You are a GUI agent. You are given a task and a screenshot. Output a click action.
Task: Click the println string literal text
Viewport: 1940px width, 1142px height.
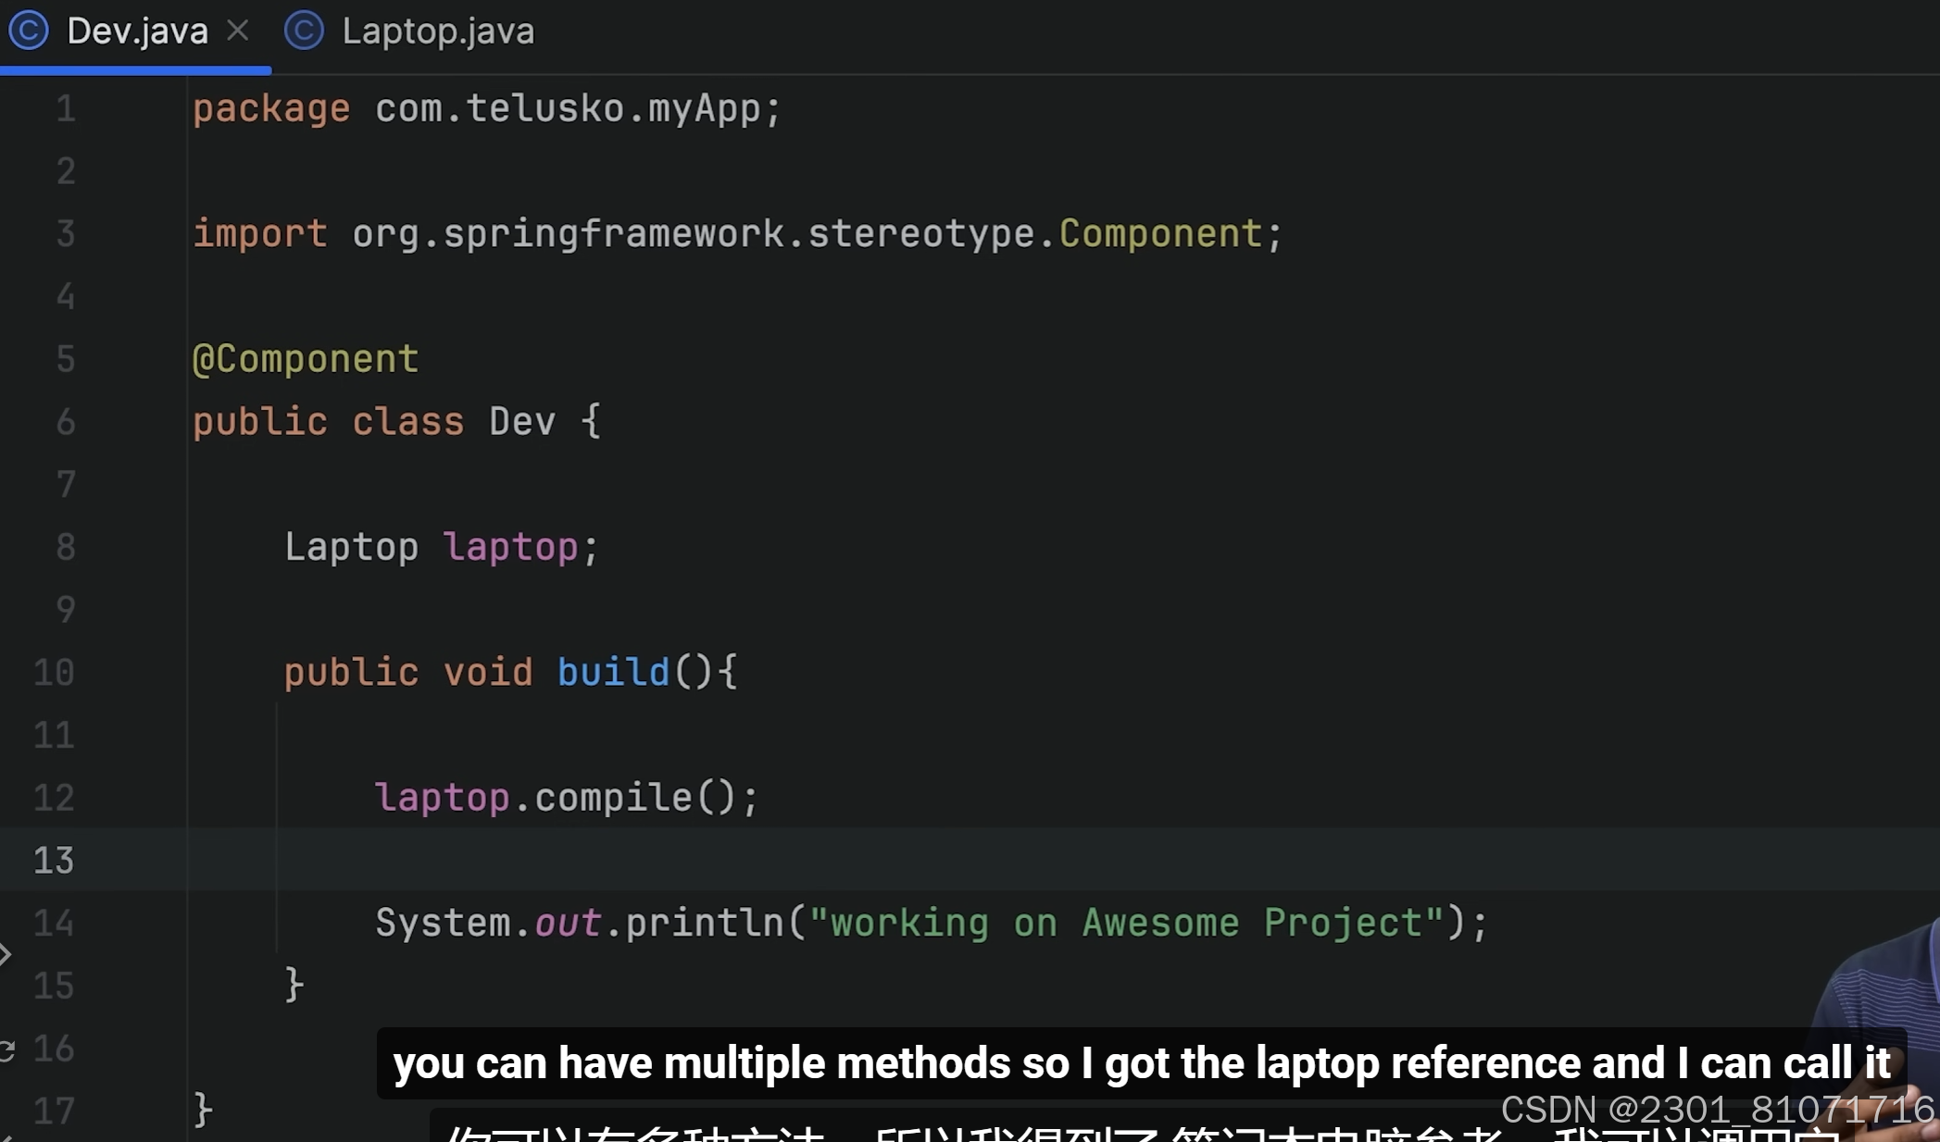click(x=1125, y=924)
